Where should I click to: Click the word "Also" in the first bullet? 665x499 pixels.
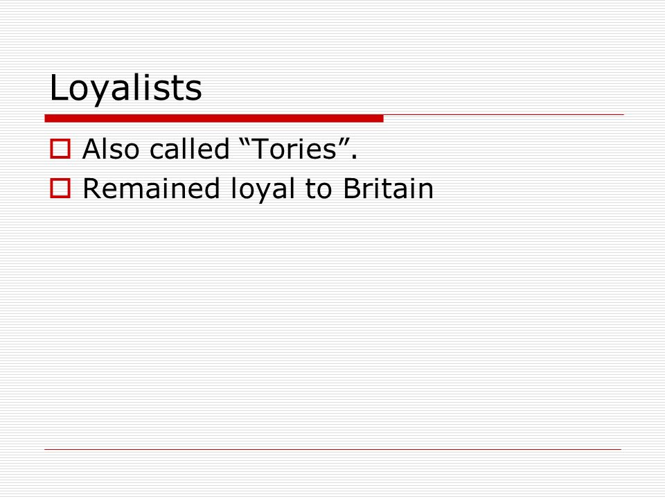111,149
